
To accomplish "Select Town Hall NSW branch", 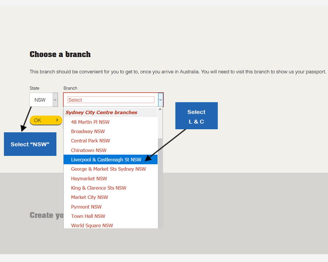I will pos(88,216).
